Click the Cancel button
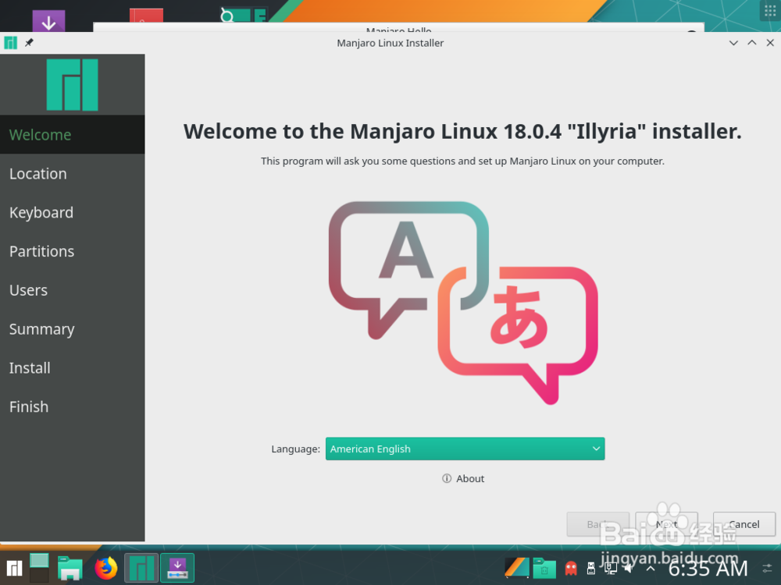781x585 pixels. pyautogui.click(x=744, y=524)
